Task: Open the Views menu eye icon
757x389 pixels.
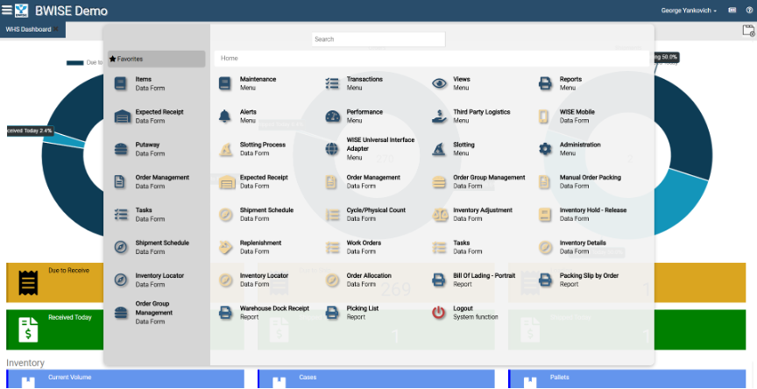Action: pyautogui.click(x=439, y=83)
